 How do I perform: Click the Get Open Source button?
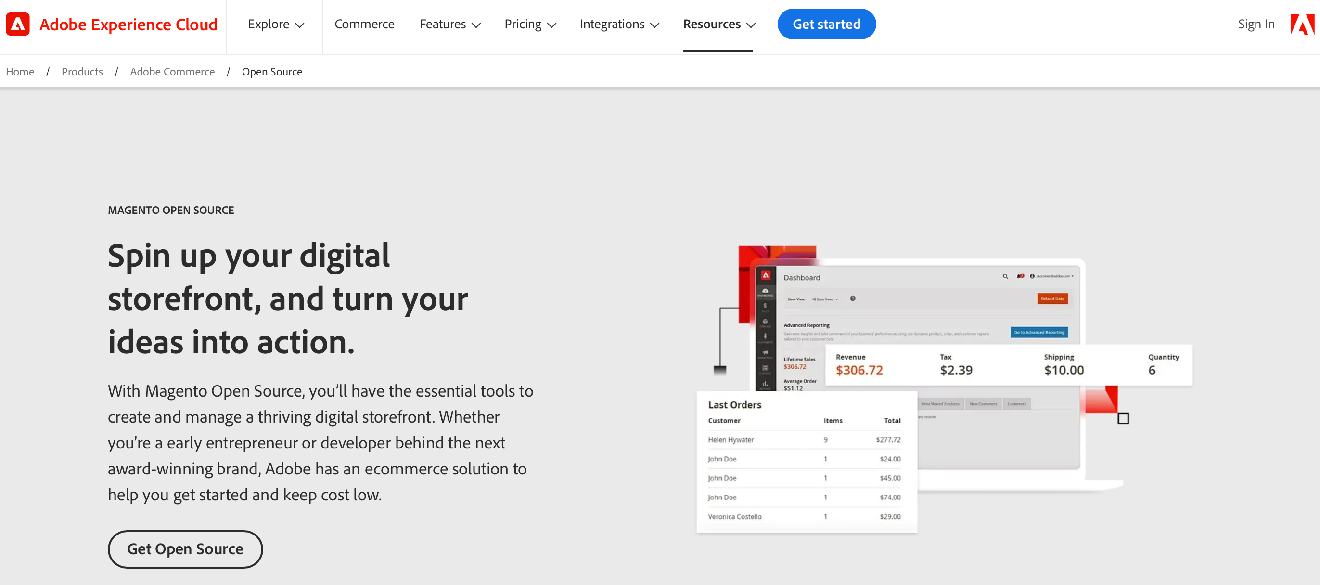pyautogui.click(x=185, y=548)
